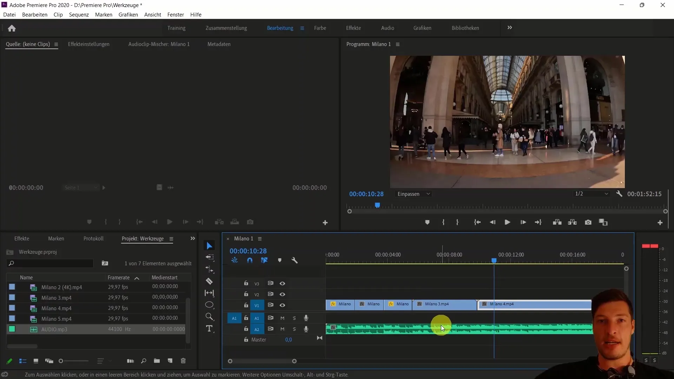Open Find magnifier in Project panel footer
Screen dimensions: 674x379
point(144,361)
